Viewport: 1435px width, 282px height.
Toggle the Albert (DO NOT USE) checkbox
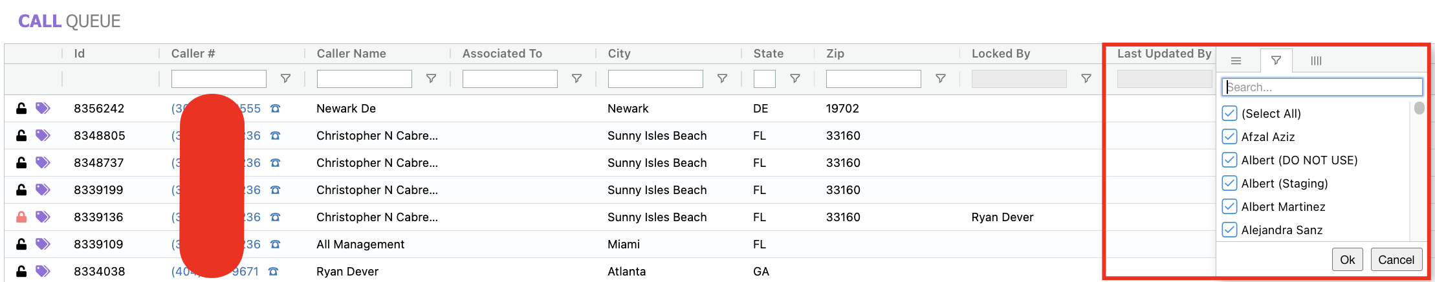[1229, 160]
